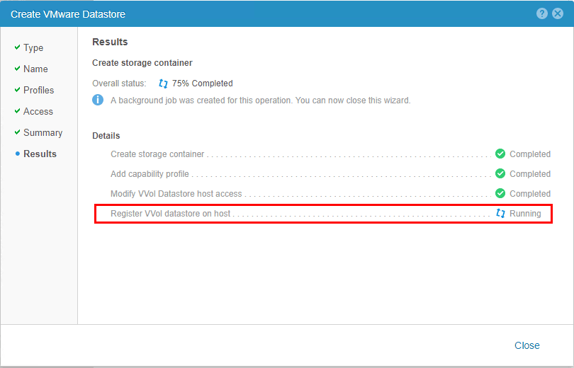The height and width of the screenshot is (368, 574).
Task: Switch to the Access wizard step
Action: 38,112
